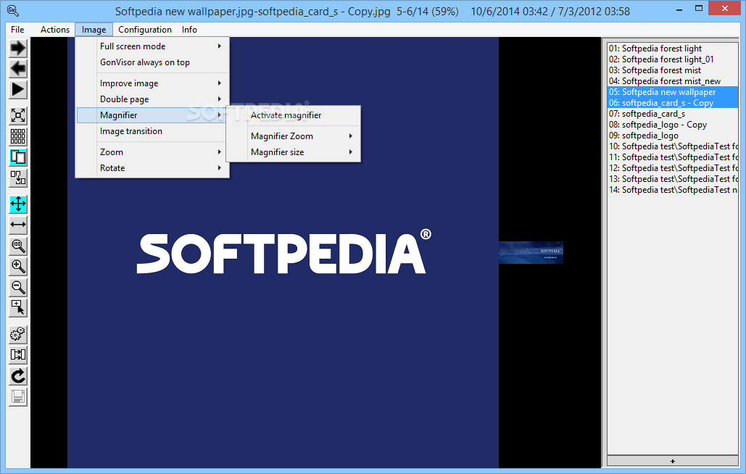The height and width of the screenshot is (474, 746).
Task: Rotate image with the circular arrow icon
Action: tap(18, 376)
